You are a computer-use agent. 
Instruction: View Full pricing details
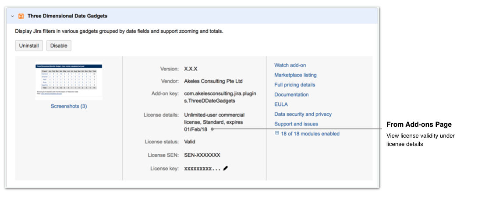(294, 85)
